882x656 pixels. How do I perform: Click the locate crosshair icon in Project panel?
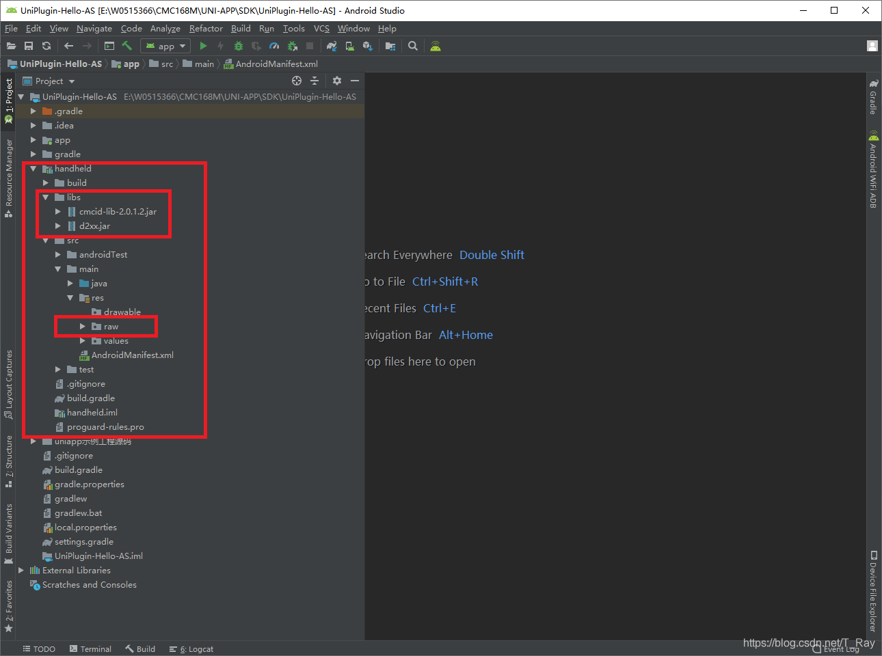point(297,81)
